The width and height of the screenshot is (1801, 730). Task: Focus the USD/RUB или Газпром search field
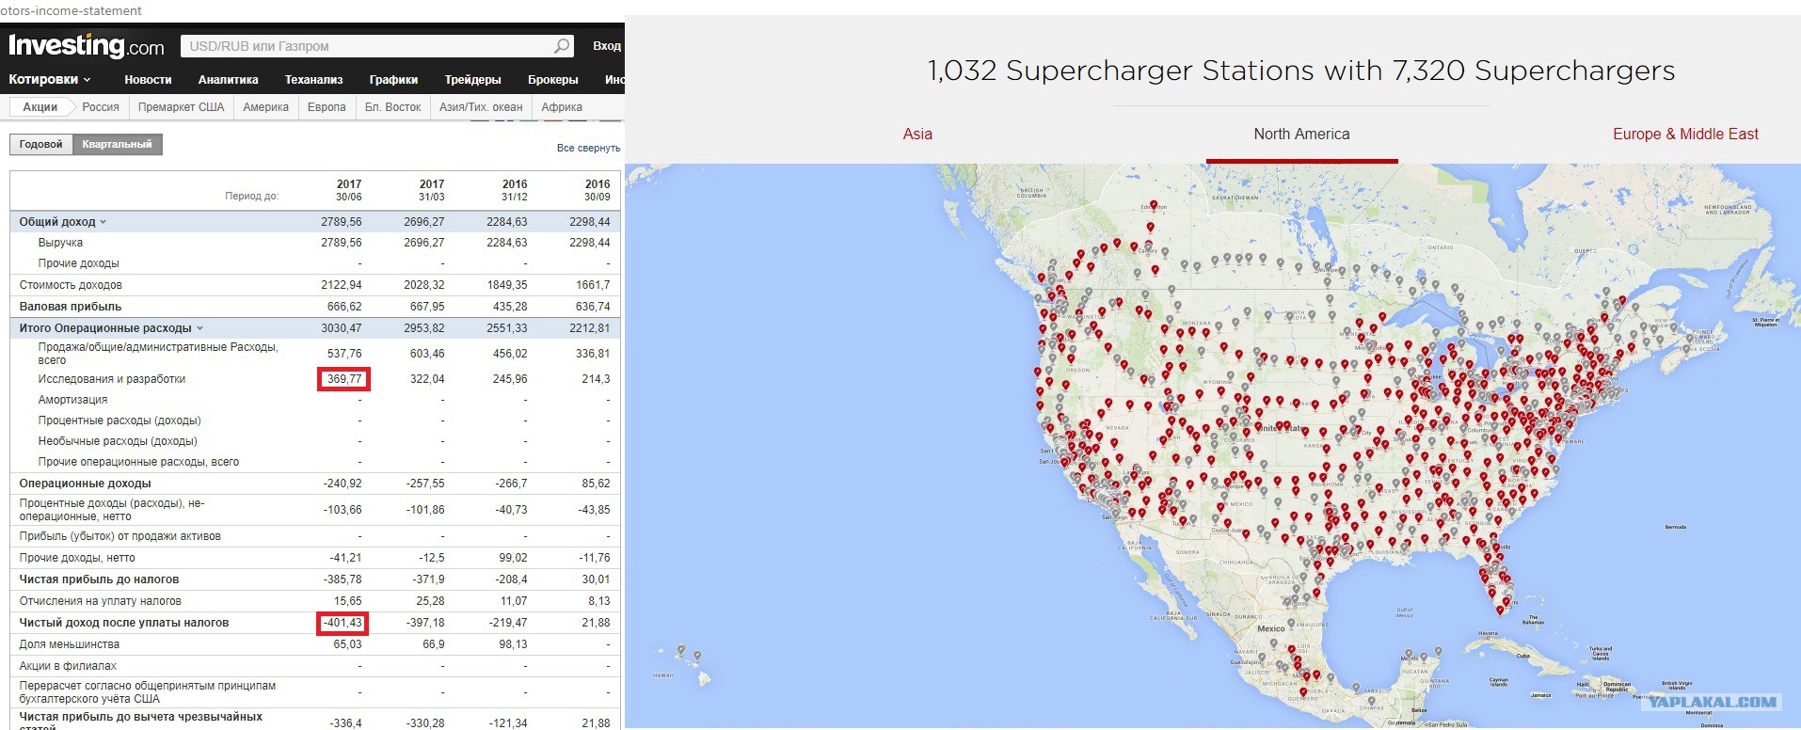click(x=376, y=45)
